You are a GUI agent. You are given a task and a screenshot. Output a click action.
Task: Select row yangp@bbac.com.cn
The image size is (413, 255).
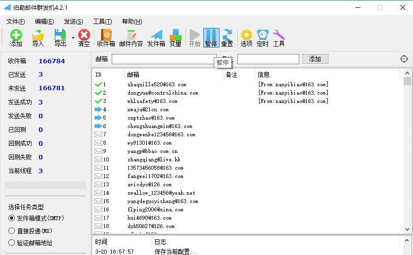153,152
